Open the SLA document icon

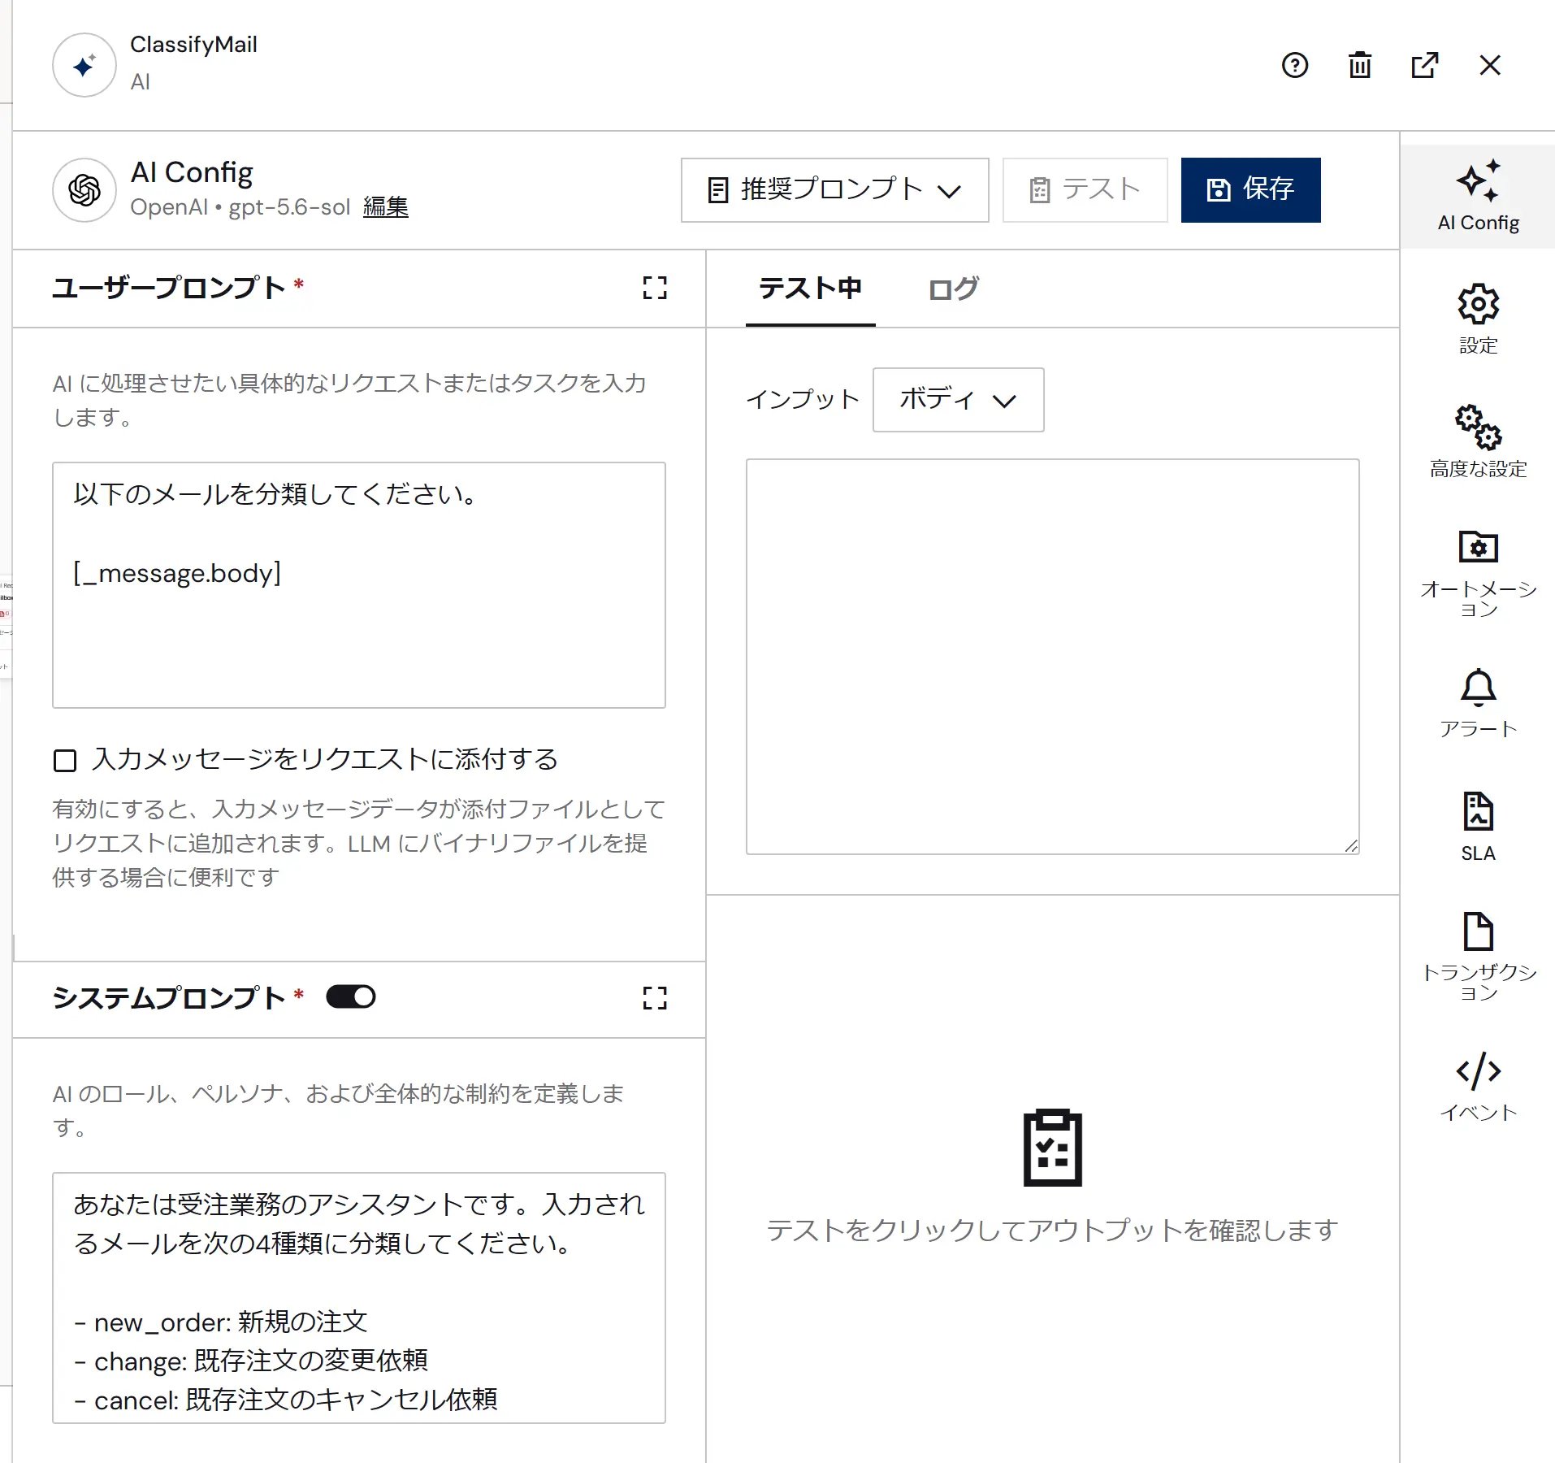tap(1478, 827)
